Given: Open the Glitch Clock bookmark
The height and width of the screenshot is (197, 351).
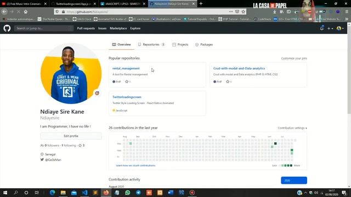Looking at the screenshot, I should pos(82,19).
